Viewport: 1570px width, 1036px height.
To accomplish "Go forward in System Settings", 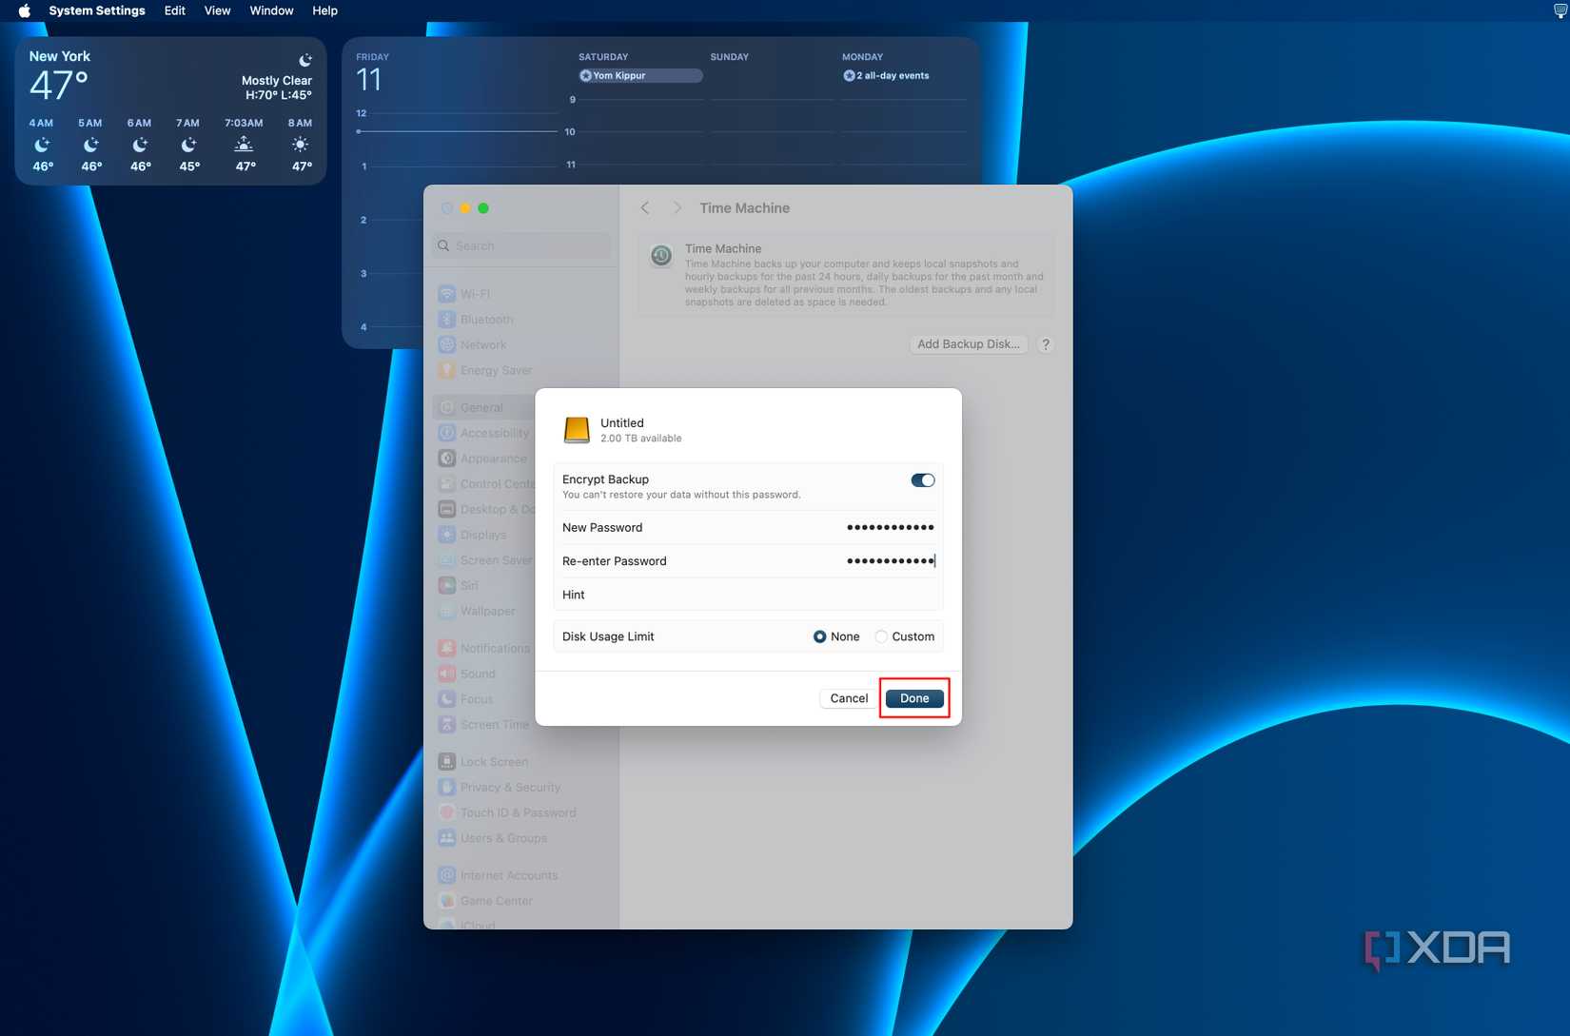I will point(677,208).
